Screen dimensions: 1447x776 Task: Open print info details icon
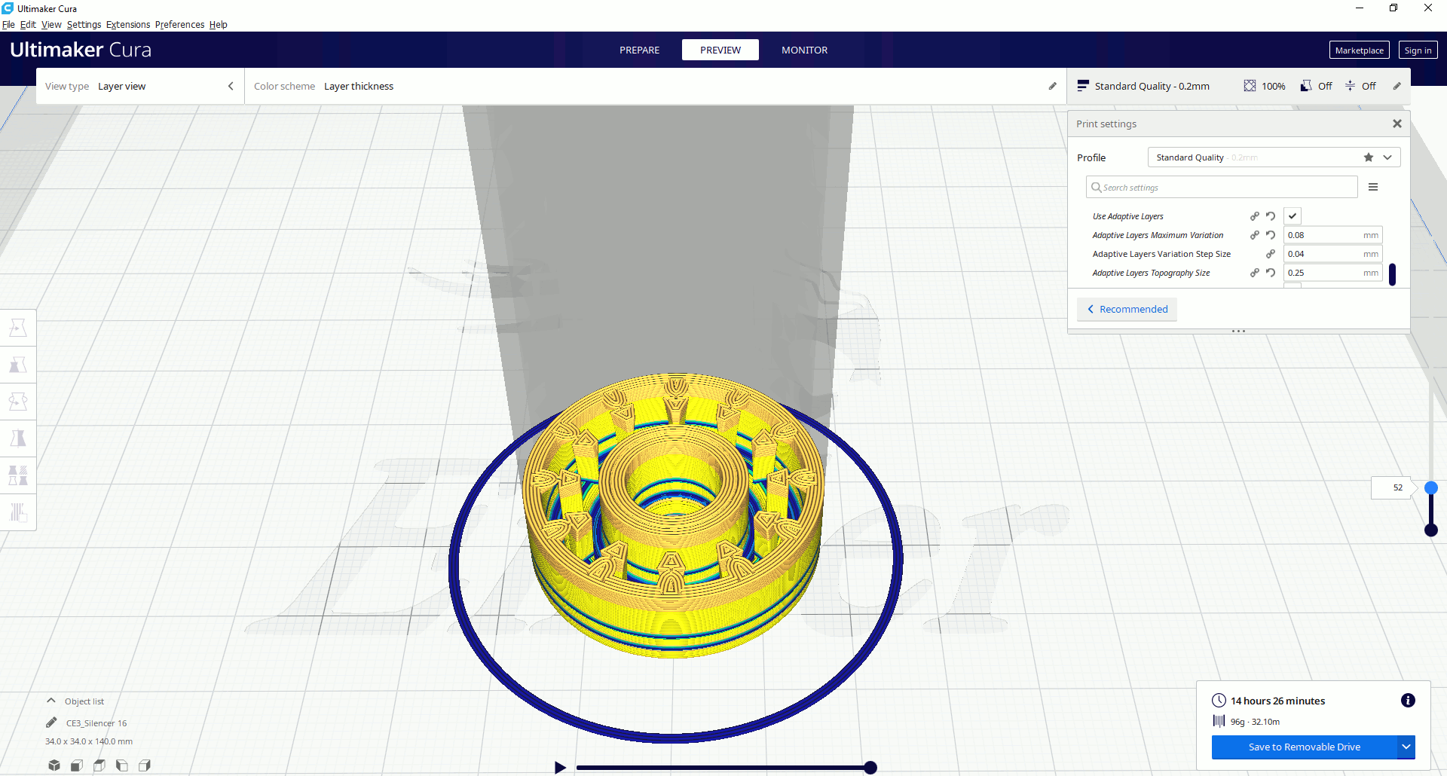click(x=1408, y=701)
